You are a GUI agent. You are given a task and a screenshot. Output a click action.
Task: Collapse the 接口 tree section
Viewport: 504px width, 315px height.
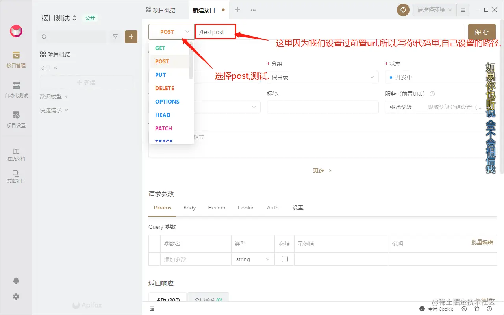coord(48,68)
